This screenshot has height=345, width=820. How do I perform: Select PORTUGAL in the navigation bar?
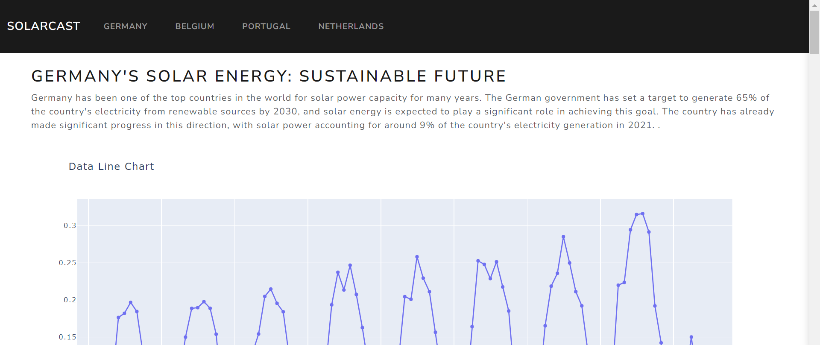(x=266, y=26)
